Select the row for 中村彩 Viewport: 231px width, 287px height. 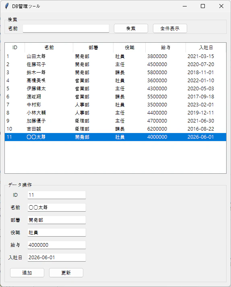pos(115,105)
